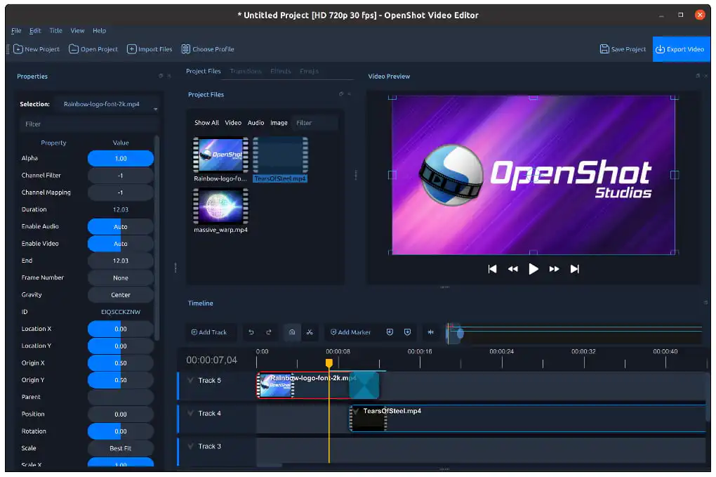Image resolution: width=716 pixels, height=477 pixels.
Task: Open the Selection dropdown for Rainbow-logo-font-2k.mp4
Action: 107,105
